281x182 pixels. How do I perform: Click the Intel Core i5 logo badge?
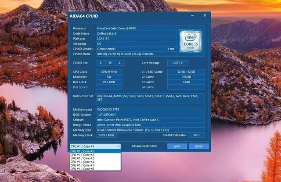tap(190, 40)
